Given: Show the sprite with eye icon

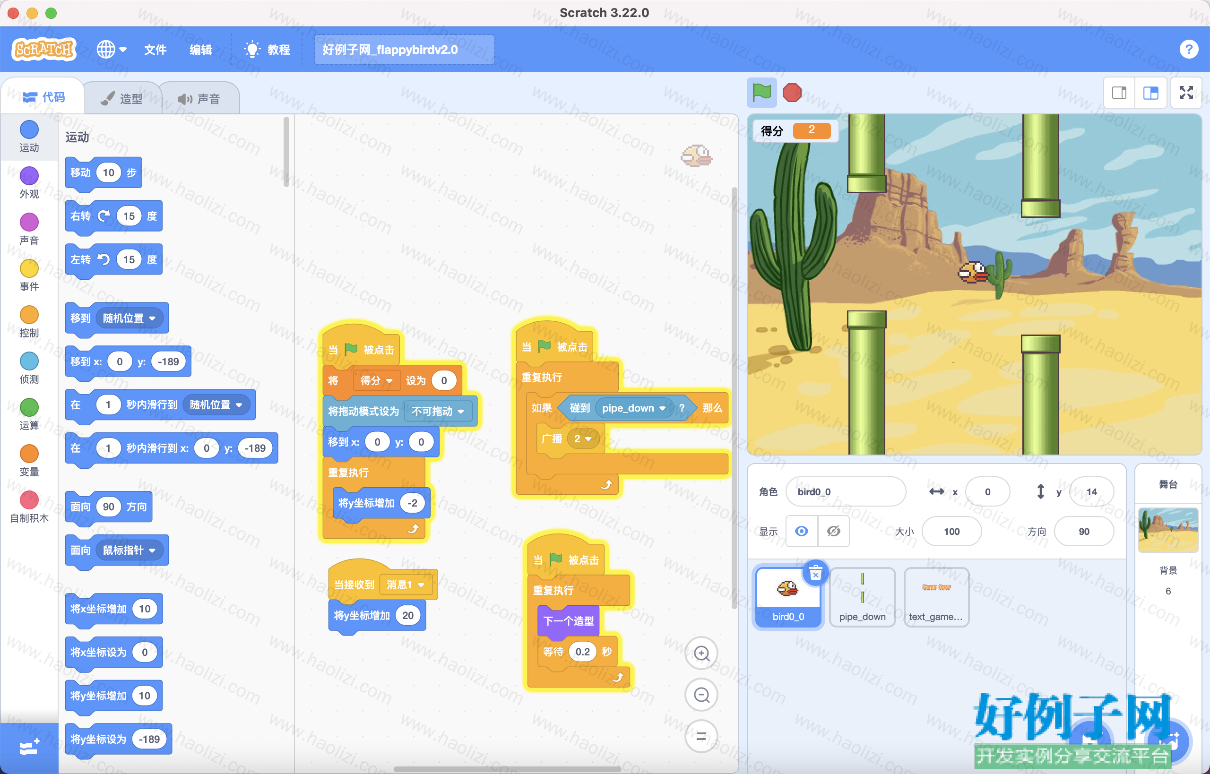Looking at the screenshot, I should 801,531.
